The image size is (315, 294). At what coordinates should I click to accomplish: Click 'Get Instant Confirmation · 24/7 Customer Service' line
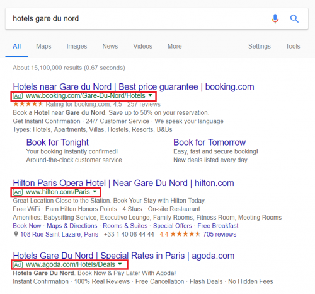[118, 121]
